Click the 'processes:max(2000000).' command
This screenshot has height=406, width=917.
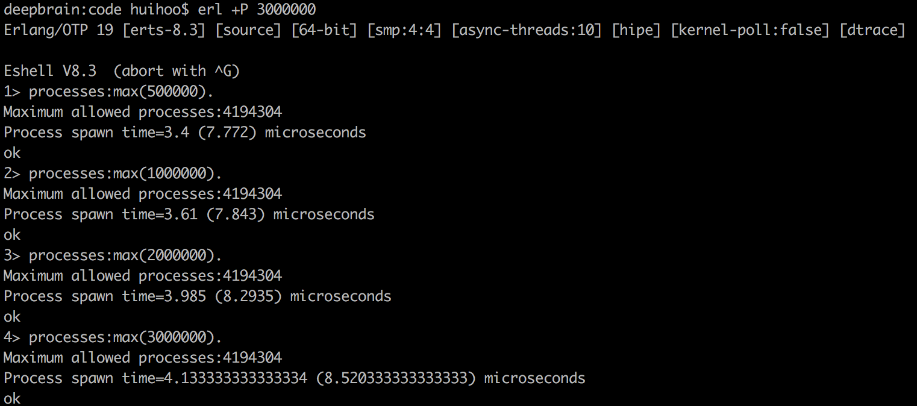(125, 255)
